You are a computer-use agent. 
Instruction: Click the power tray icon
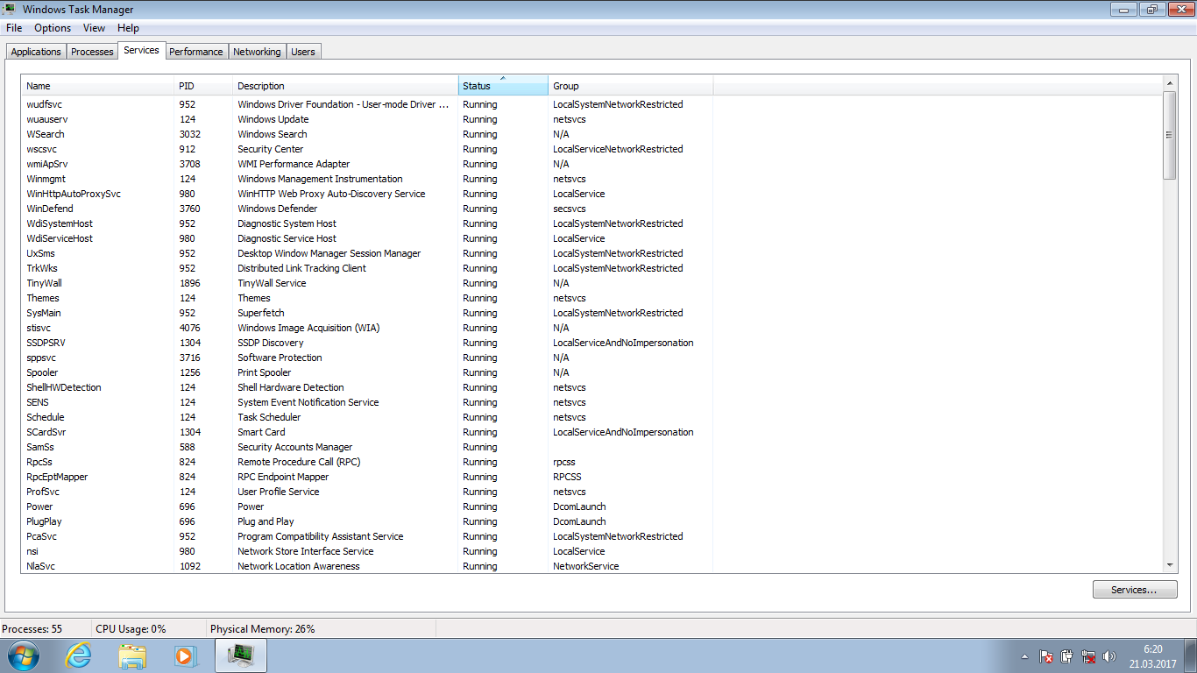(1067, 656)
